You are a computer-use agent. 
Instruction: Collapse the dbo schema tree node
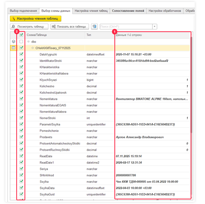29,42
